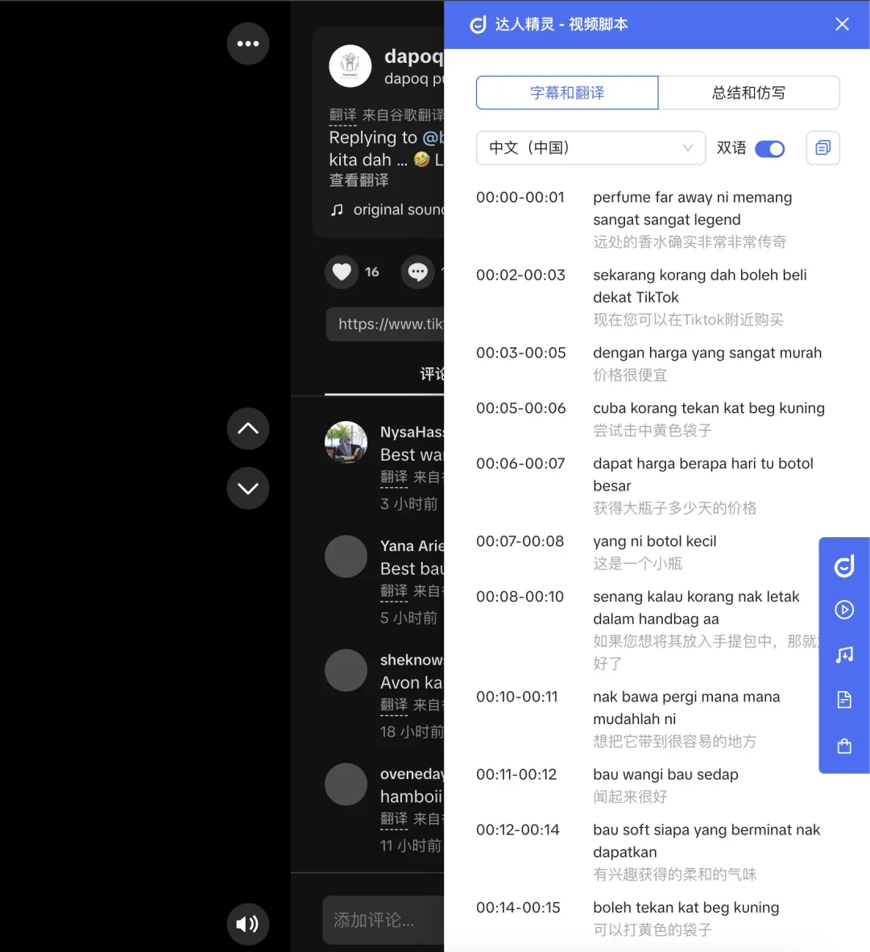870x952 pixels.
Task: Click the 添加评论 comment input
Action: click(383, 921)
